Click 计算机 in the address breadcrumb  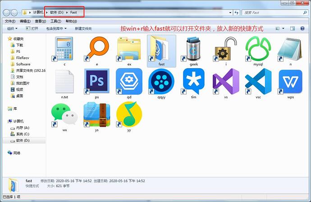click(38, 12)
